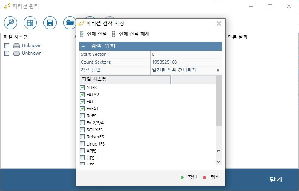This screenshot has width=299, height=191.
Task: Click the second Unknown partition row text
Action: (x=31, y=53)
